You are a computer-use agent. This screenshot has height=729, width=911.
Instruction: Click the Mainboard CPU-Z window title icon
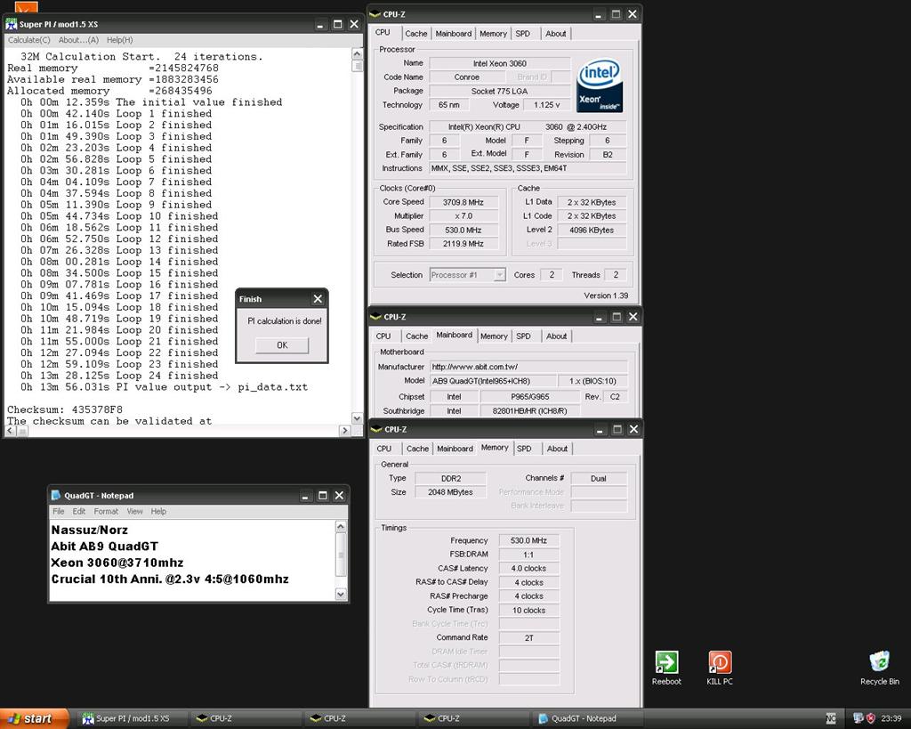[376, 317]
